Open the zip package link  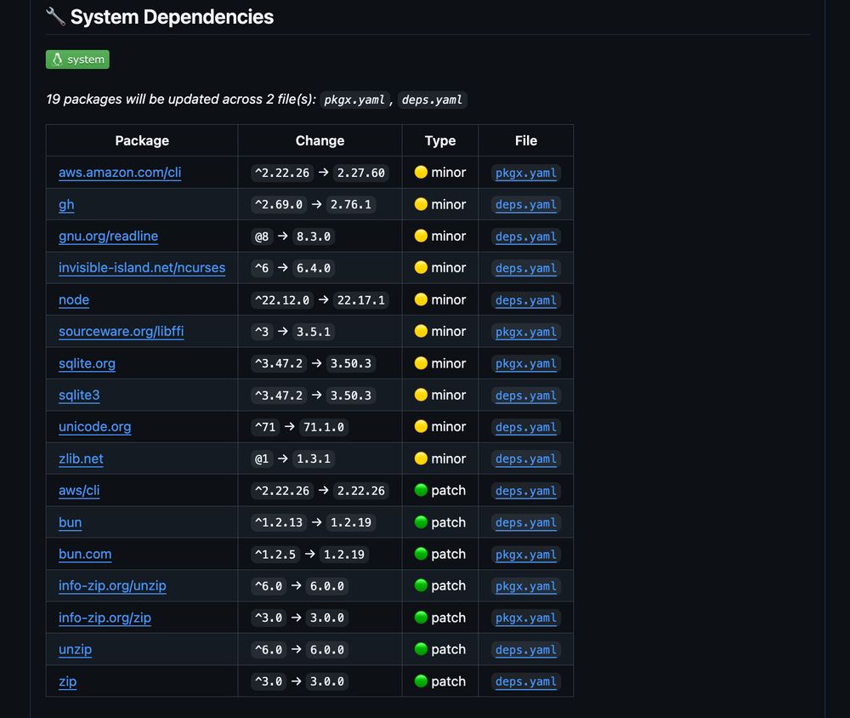pos(67,681)
